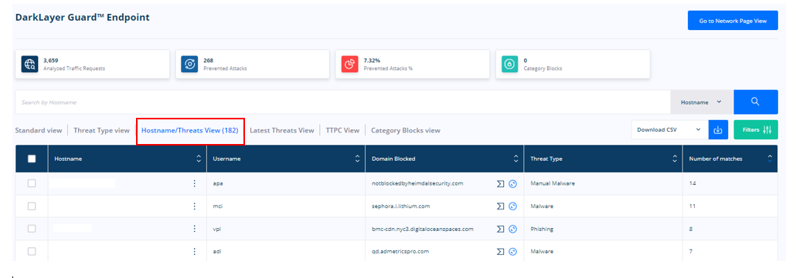Toggle the select-all checkbox in table header
Image resolution: width=796 pixels, height=278 pixels.
(x=32, y=159)
